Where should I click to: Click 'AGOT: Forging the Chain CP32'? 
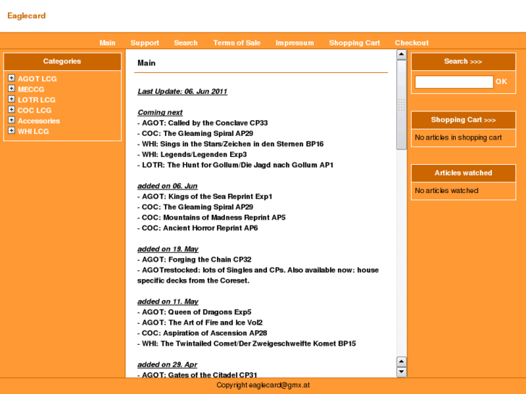[x=197, y=260]
